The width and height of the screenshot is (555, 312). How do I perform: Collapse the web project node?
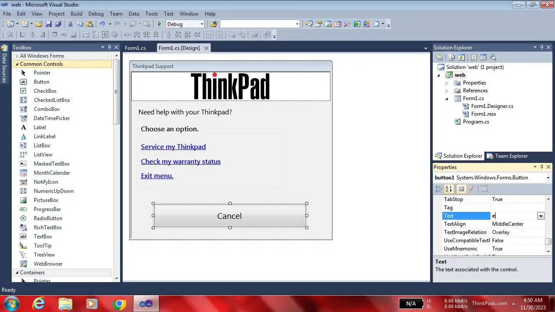pyautogui.click(x=438, y=75)
